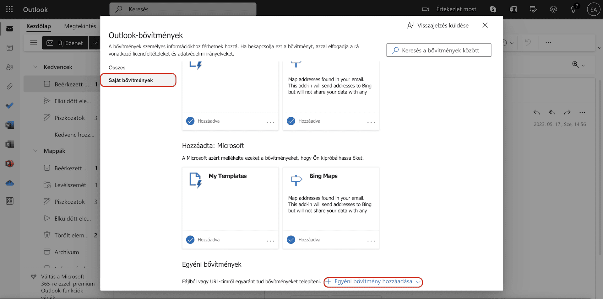Screen dimensions: 603x299
Task: Click the Új üzenet button
Action: tap(65, 43)
